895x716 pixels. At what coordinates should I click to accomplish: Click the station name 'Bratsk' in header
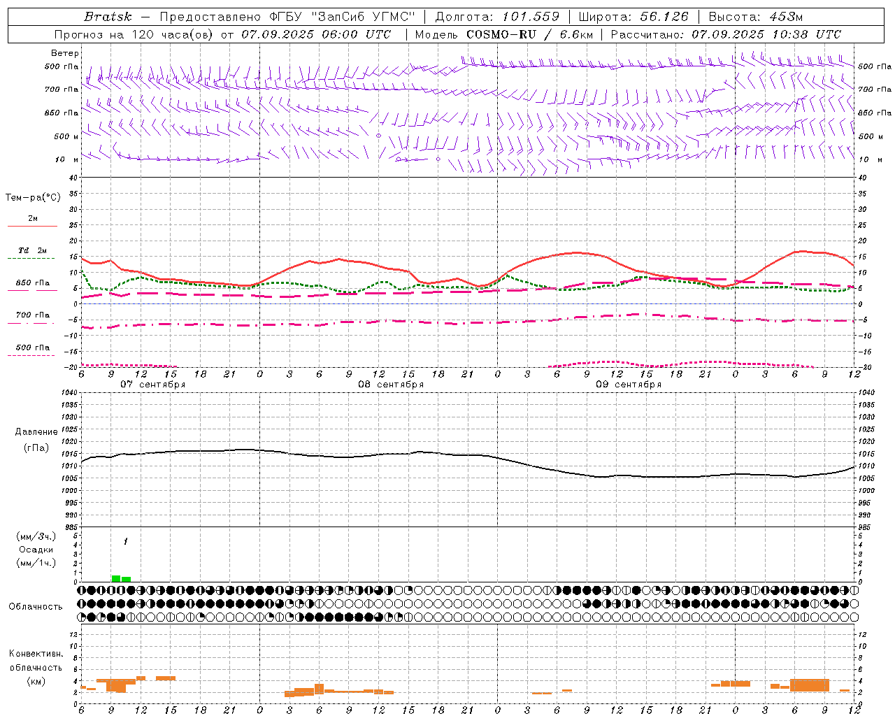[107, 17]
